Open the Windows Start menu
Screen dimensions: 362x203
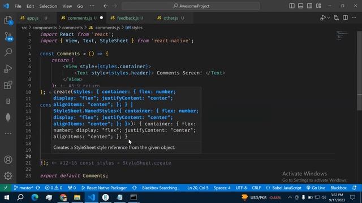coord(6,197)
